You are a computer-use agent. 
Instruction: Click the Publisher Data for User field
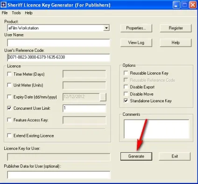click(x=58, y=175)
